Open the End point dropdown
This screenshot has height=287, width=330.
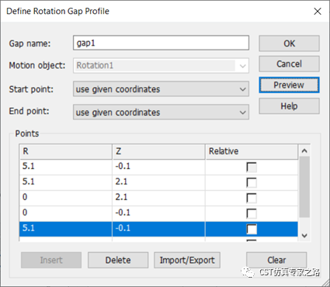pyautogui.click(x=161, y=112)
